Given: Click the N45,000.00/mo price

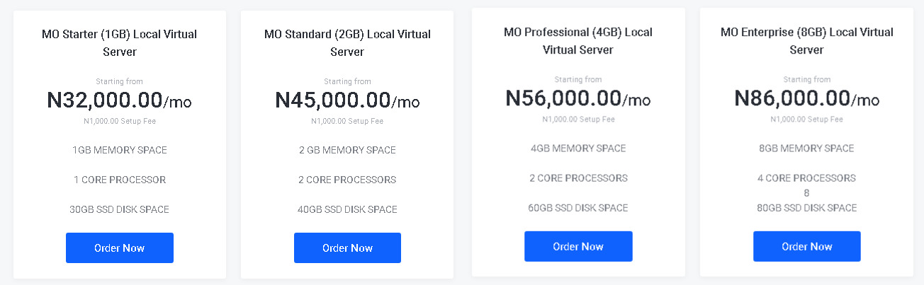Looking at the screenshot, I should (347, 100).
